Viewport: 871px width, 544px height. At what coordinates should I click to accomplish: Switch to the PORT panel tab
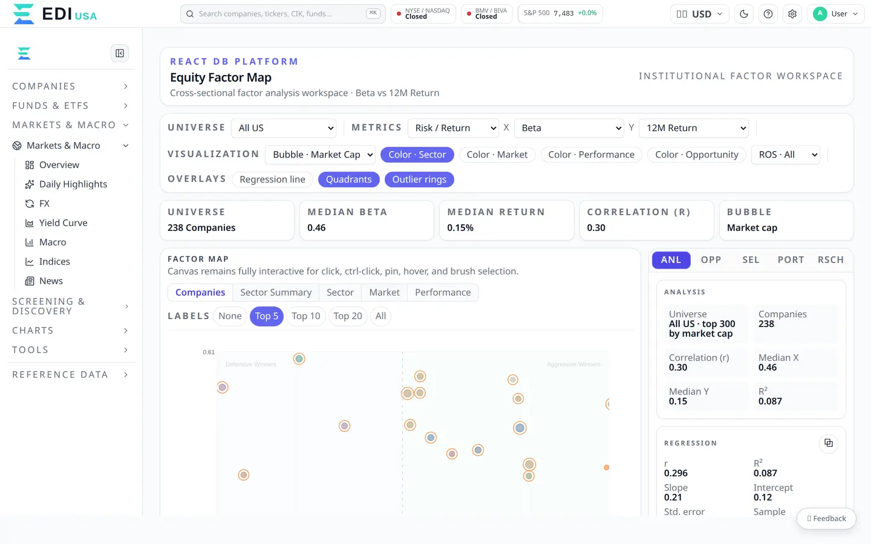click(791, 260)
